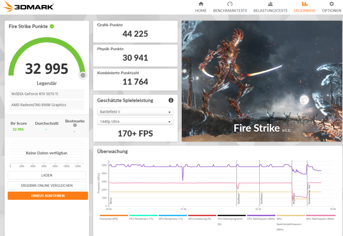Image resolution: width=343 pixels, height=236 pixels.
Task: Open the Battlefield V game dropdown
Action: (135, 112)
